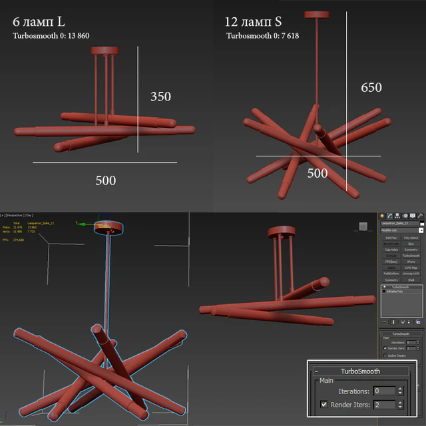Click the FFD(box) modifier button

pyautogui.click(x=391, y=262)
